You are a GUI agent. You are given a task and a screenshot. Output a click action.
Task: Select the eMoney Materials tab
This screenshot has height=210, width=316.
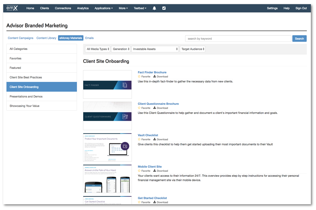click(x=71, y=38)
